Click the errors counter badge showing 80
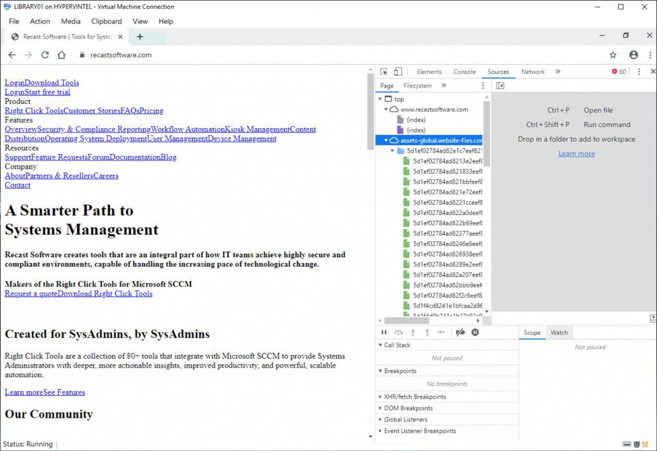 [620, 71]
